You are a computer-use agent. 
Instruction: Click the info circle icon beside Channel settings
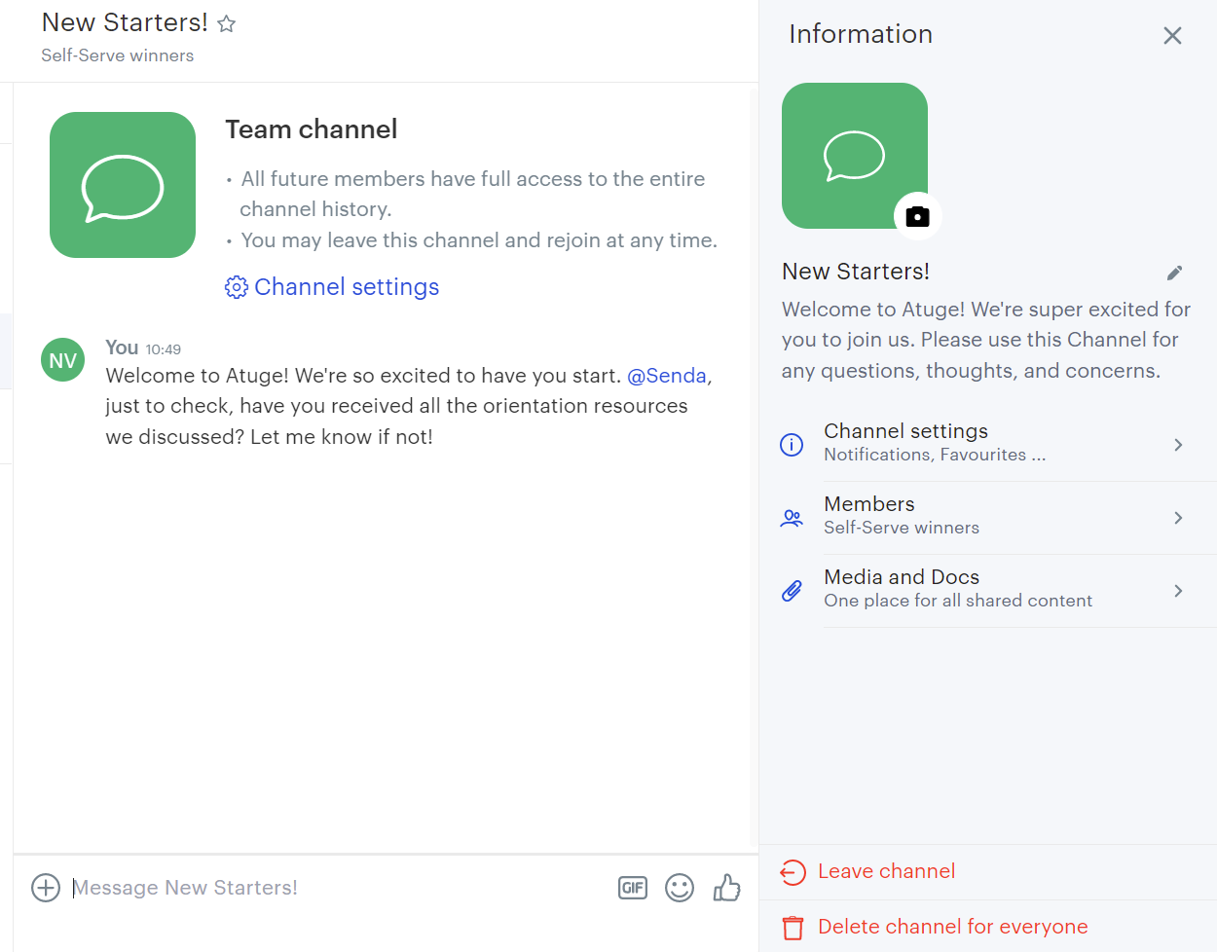pyautogui.click(x=792, y=445)
